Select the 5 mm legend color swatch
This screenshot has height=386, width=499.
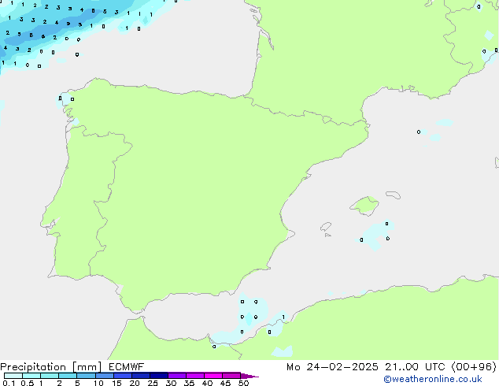86,376
